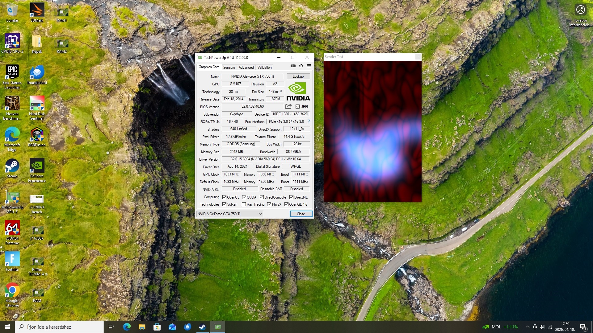Open the GPU-Z hamburger menu icon
Screen dimensions: 593x333
pyautogui.click(x=309, y=66)
